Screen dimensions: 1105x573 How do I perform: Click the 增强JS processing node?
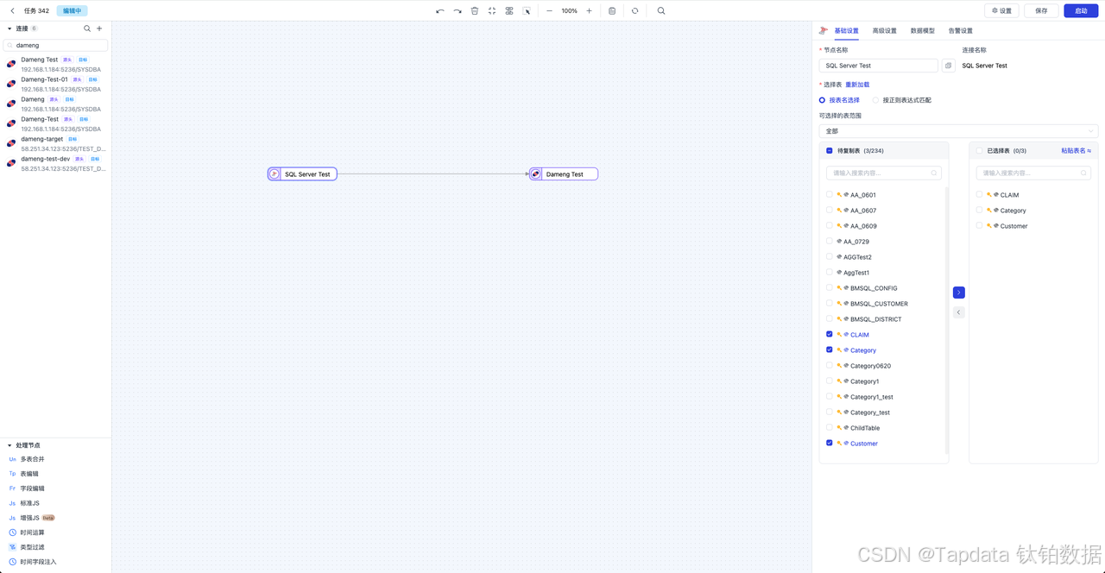pyautogui.click(x=31, y=518)
